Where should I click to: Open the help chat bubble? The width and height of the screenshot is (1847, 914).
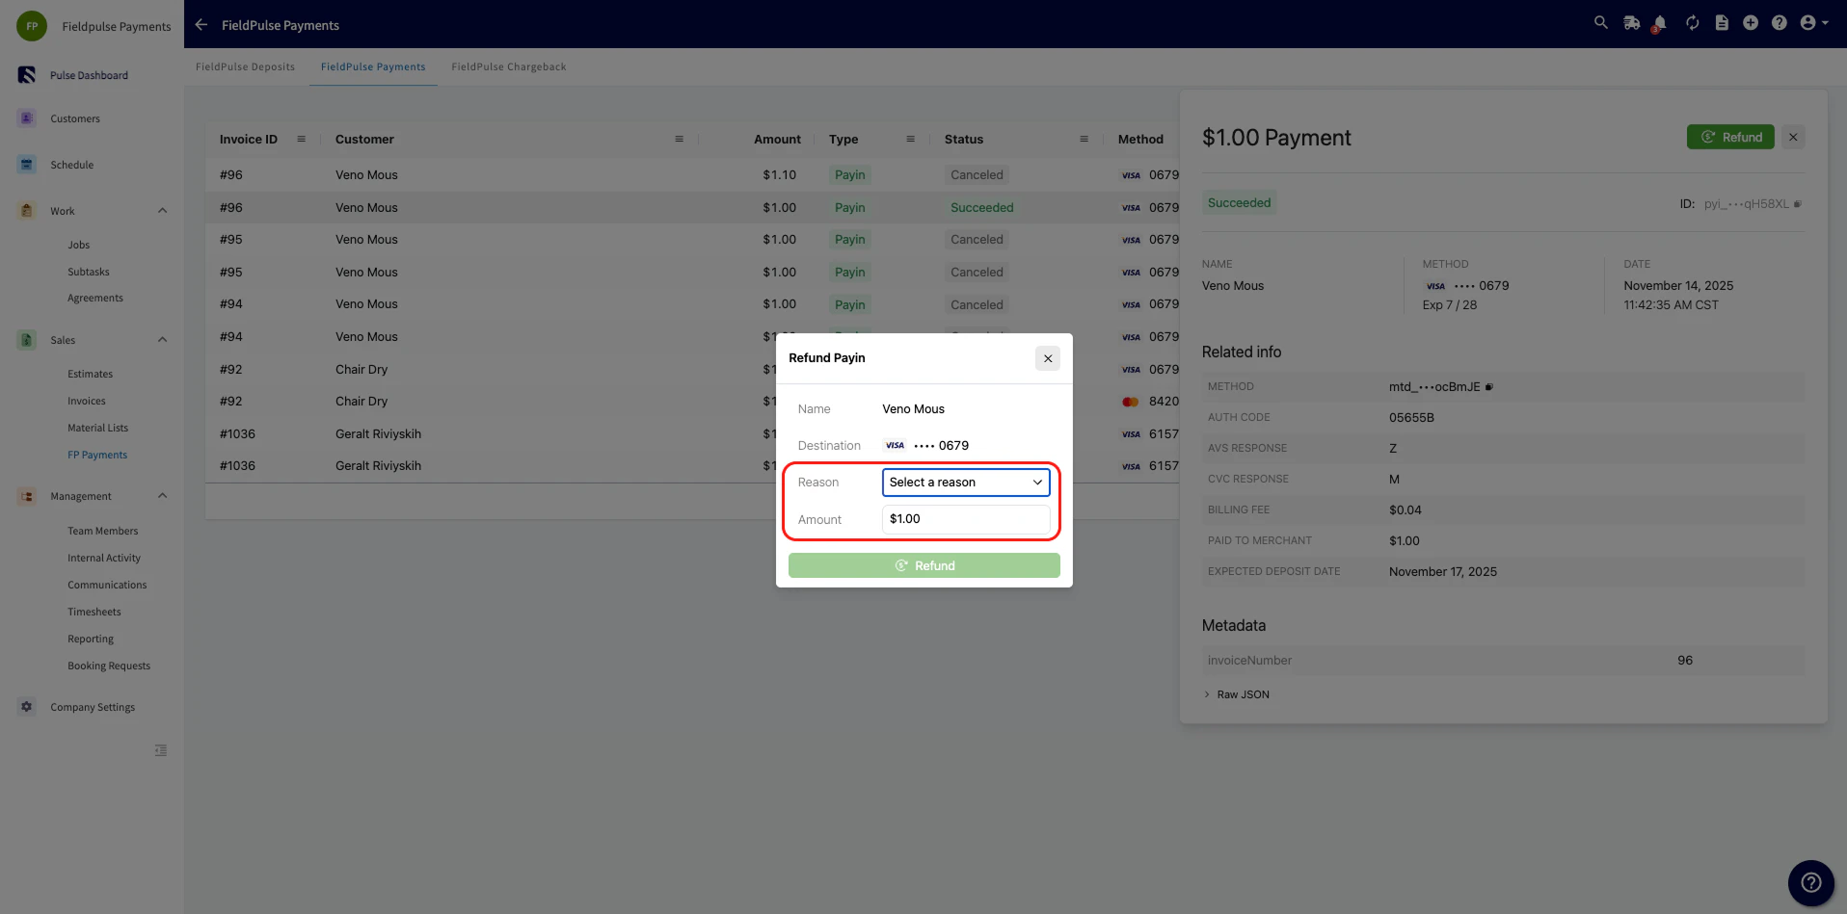1810,882
